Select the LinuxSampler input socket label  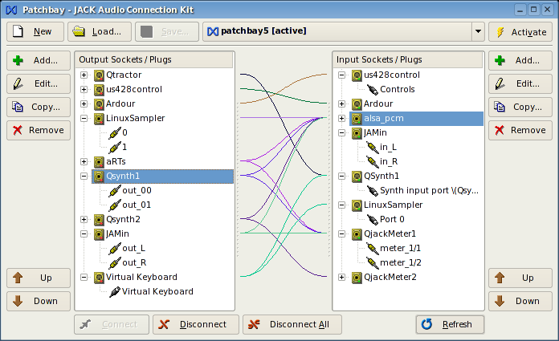click(394, 205)
